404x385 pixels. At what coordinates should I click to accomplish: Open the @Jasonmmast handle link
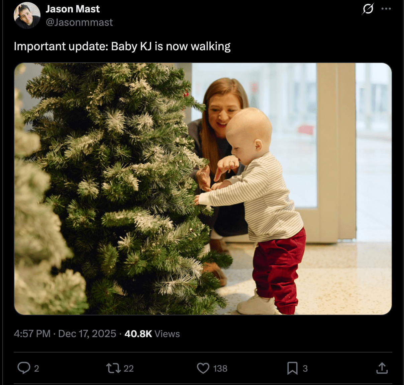[x=79, y=22]
